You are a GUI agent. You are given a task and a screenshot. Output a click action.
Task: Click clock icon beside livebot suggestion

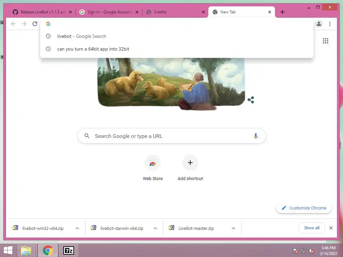48,36
